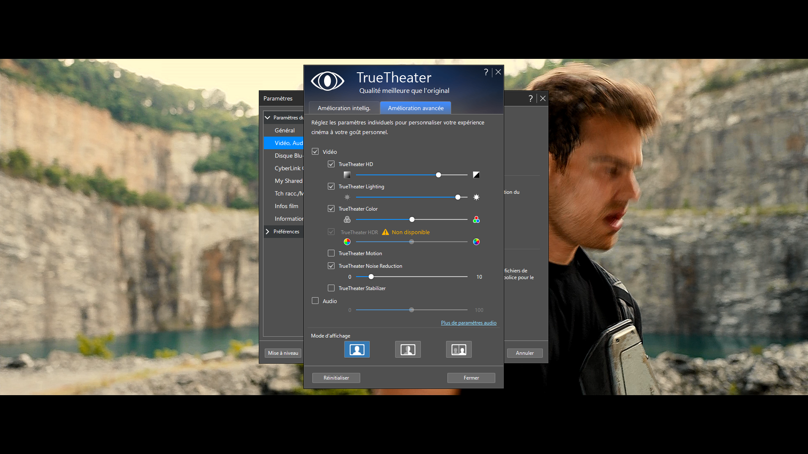The height and width of the screenshot is (454, 808).
Task: Select CyberLink settings item
Action: (x=284, y=168)
